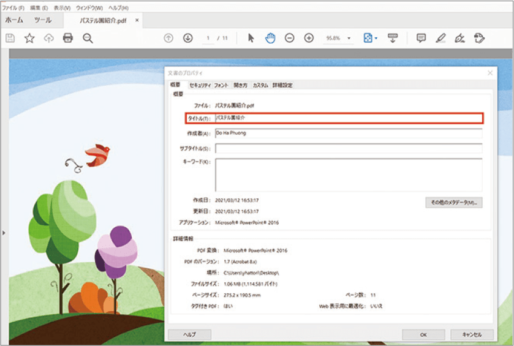Viewport: 514px width, 346px height.
Task: Click the 場所 path value
Action: [x=251, y=273]
